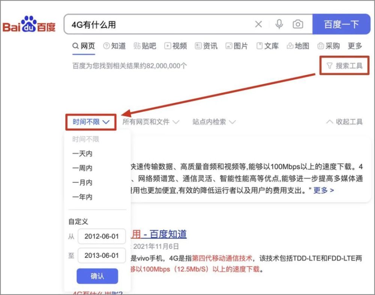Expand 站点内检索 dropdown
The width and height of the screenshot is (375, 295).
pos(214,122)
